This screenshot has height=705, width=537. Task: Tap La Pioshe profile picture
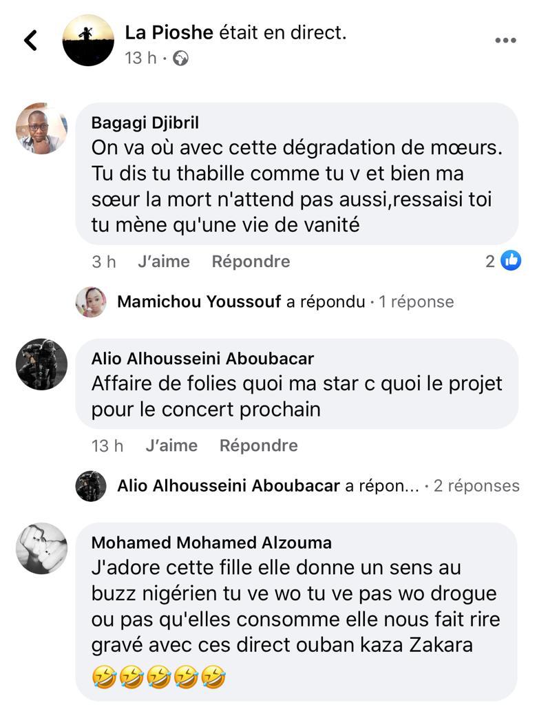[x=88, y=41]
